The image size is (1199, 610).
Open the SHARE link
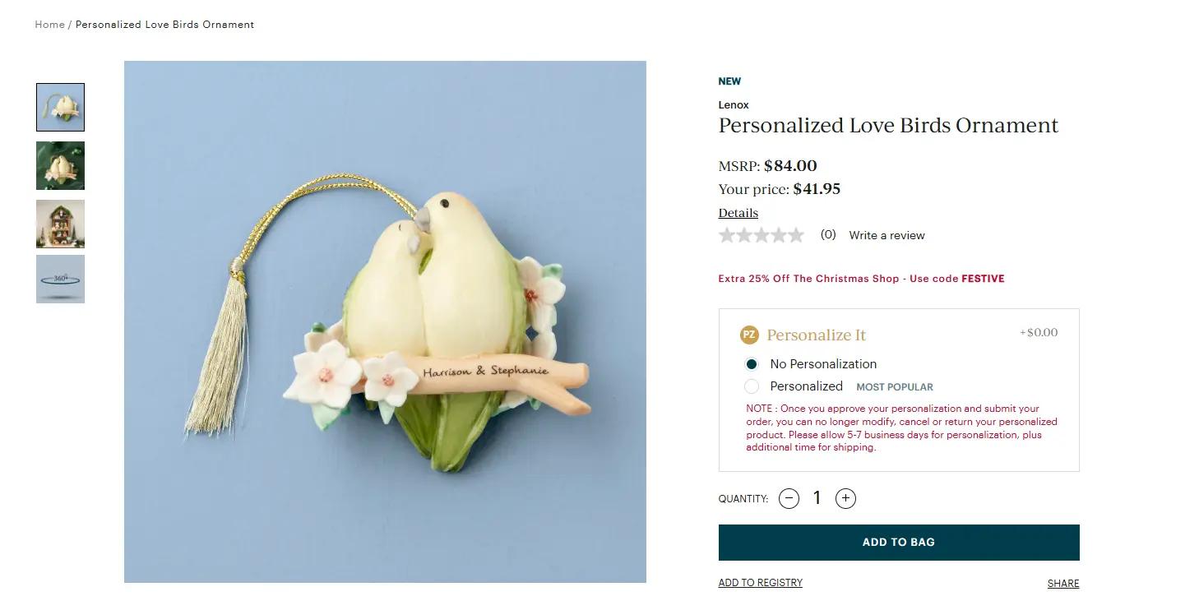1062,584
